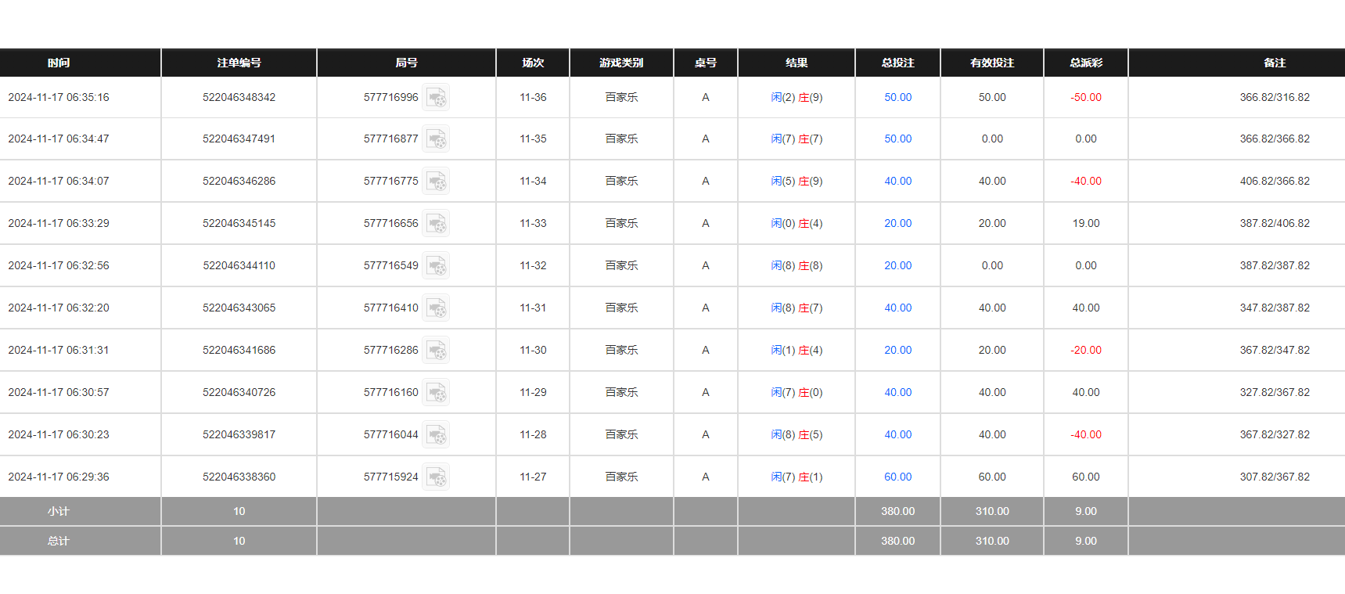This screenshot has width=1345, height=594.
Task: Click the 总派彩 column header
Action: click(x=1085, y=63)
